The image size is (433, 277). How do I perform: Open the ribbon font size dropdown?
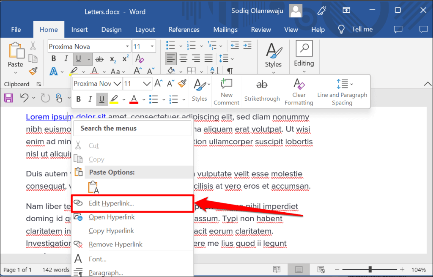point(152,47)
